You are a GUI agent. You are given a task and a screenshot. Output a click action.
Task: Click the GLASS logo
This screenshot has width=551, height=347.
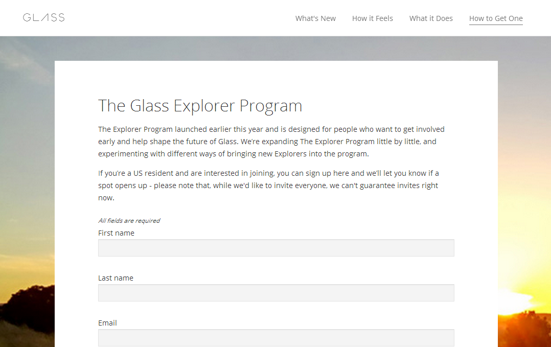(x=44, y=18)
